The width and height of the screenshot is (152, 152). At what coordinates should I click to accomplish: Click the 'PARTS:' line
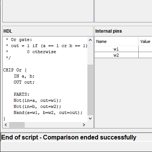(x=21, y=94)
